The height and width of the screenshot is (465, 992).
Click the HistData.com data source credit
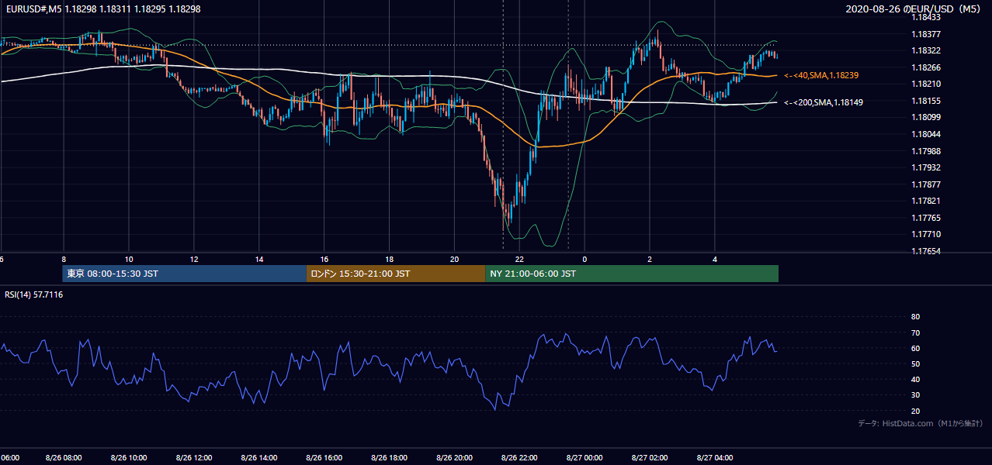(x=921, y=423)
